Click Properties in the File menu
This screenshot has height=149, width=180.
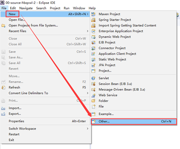point(17,121)
